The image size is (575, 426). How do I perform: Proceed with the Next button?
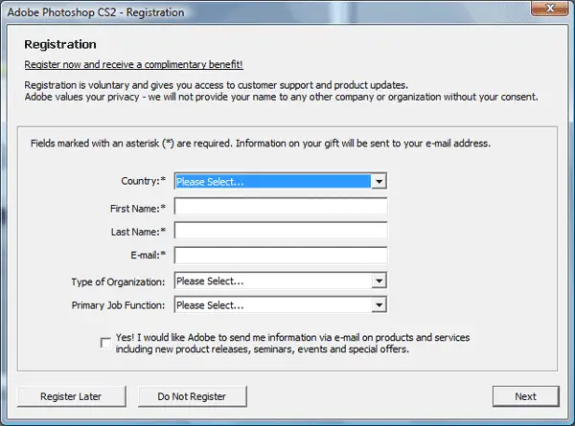click(x=525, y=396)
